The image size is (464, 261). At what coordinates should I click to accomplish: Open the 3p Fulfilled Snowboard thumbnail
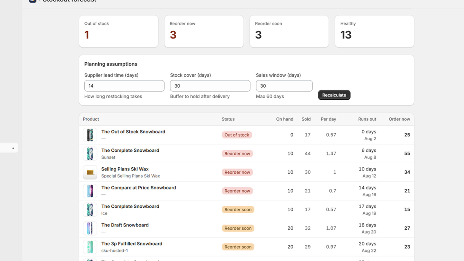pos(90,247)
